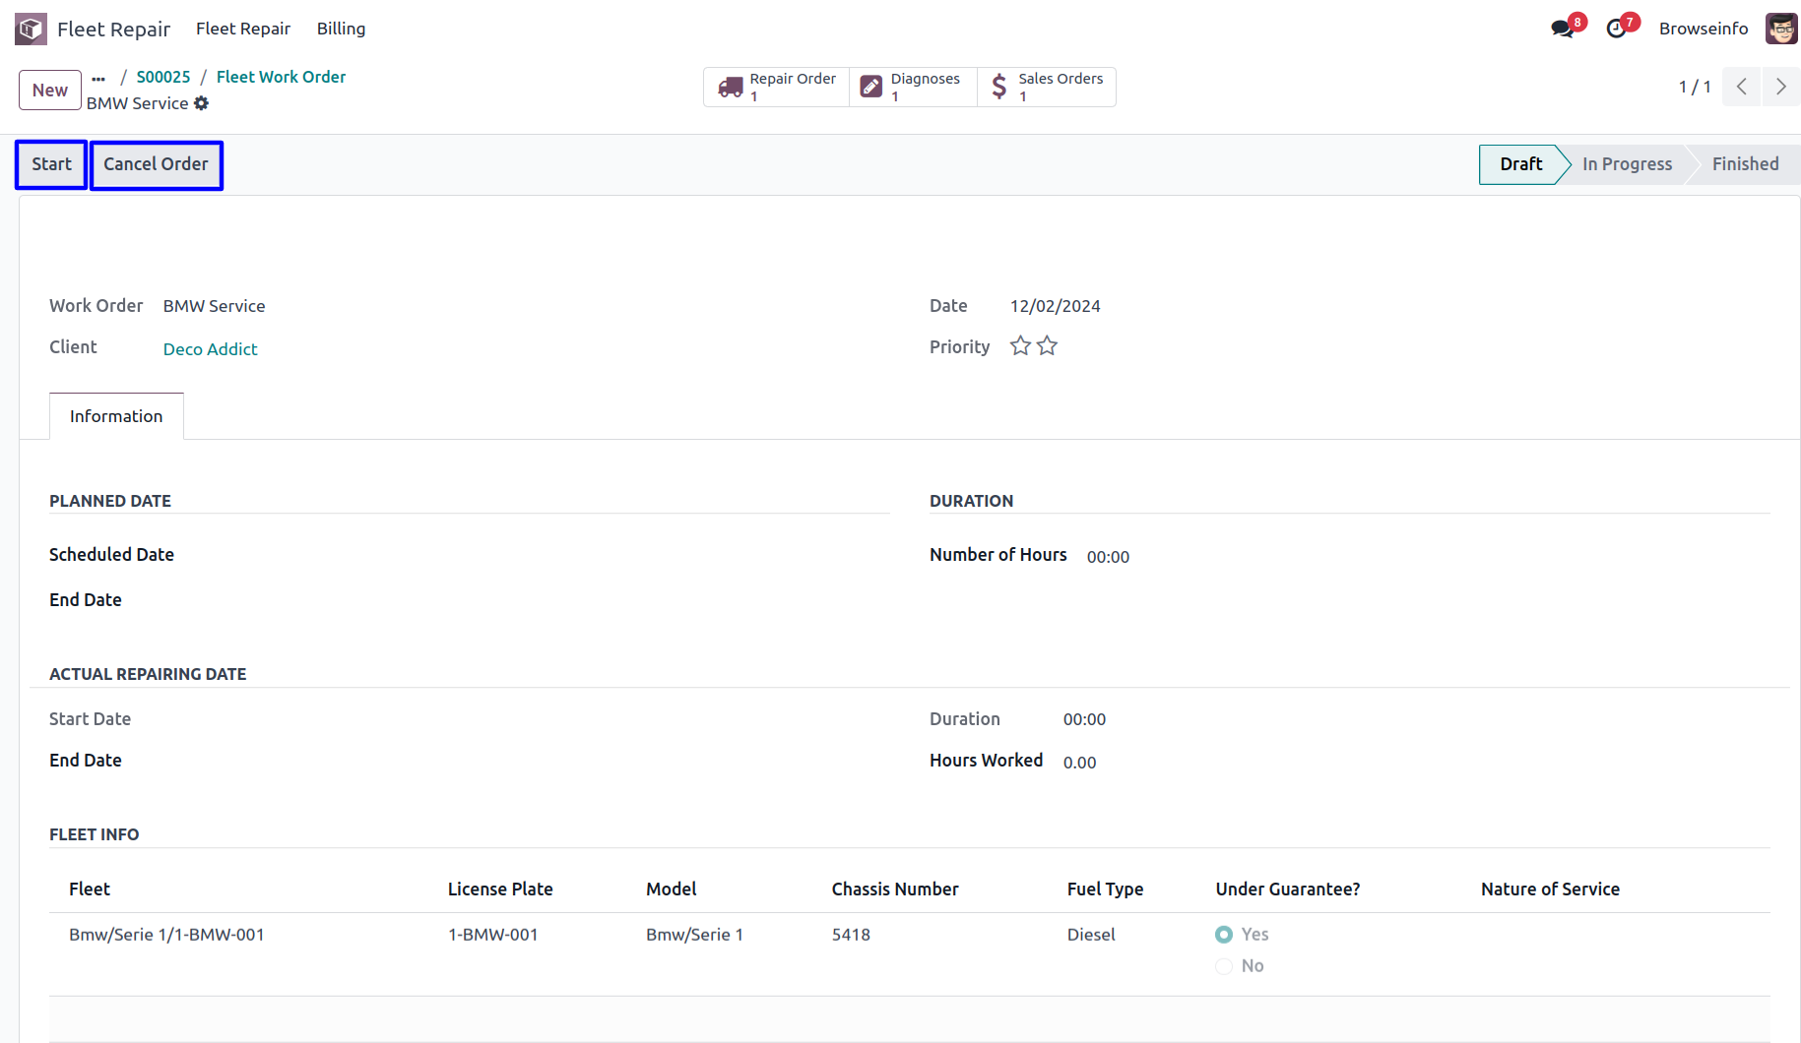Set status to In Progress stage
Viewport: 1801px width, 1043px height.
pyautogui.click(x=1627, y=164)
